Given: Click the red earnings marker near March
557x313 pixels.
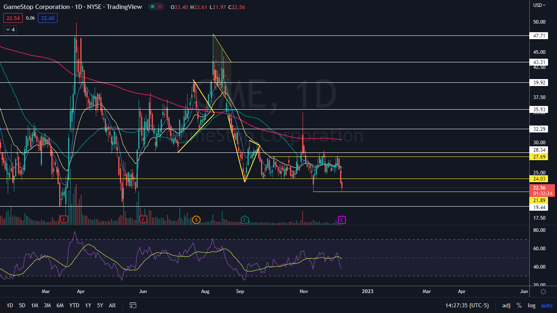Looking at the screenshot, I should pos(64,220).
